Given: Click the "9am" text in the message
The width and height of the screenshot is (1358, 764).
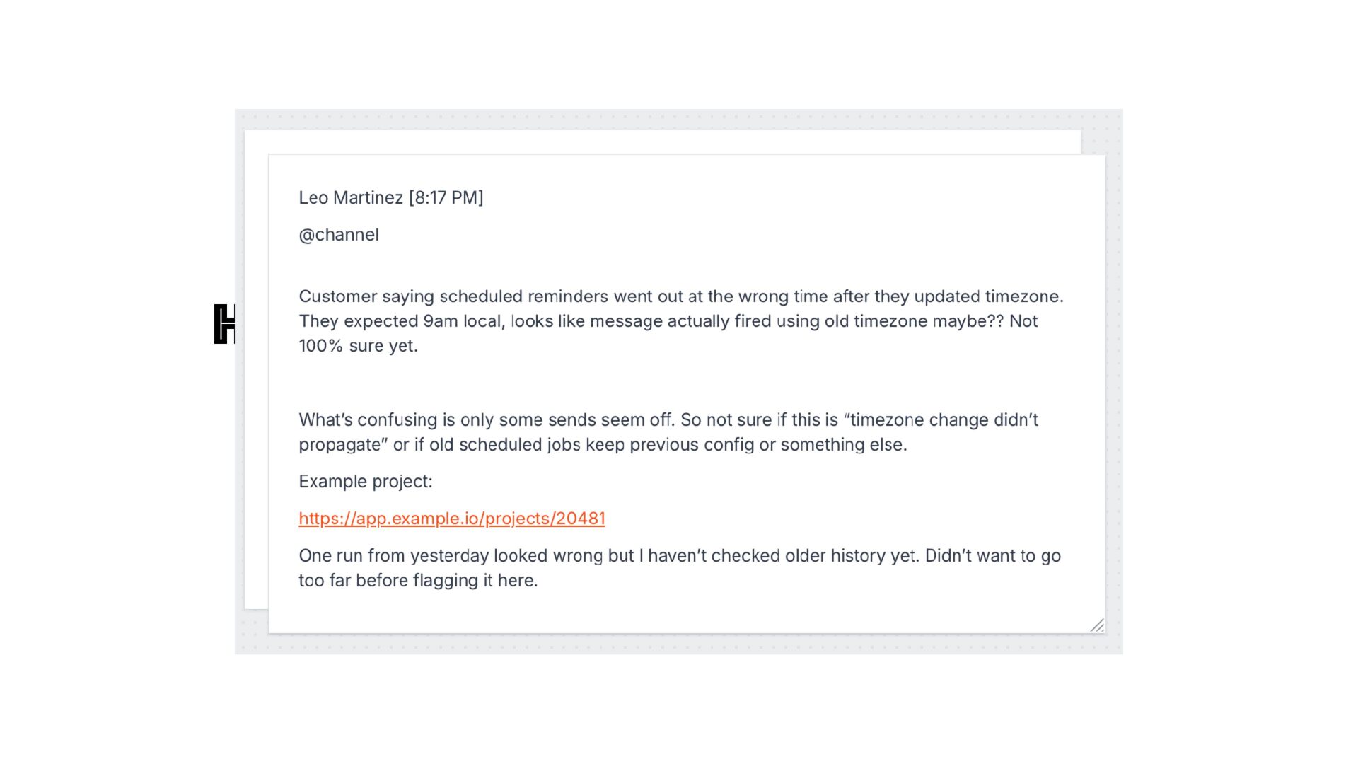Looking at the screenshot, I should 440,321.
